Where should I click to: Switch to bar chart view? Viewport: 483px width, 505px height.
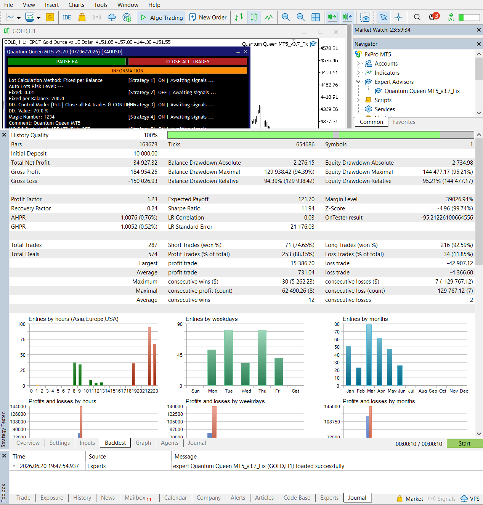239,17
